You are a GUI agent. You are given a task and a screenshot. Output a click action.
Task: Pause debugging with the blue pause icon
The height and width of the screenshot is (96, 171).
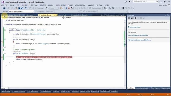[x=66, y=8]
